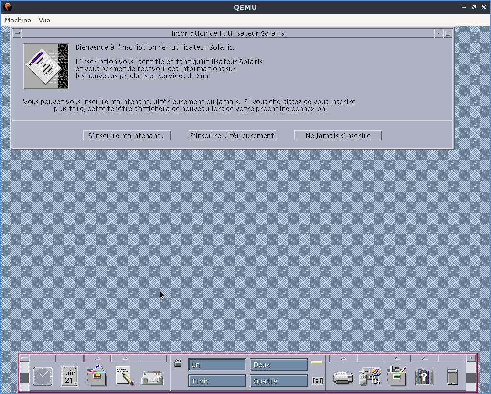
Task: Click the yellow busy light indicator
Action: 317,362
